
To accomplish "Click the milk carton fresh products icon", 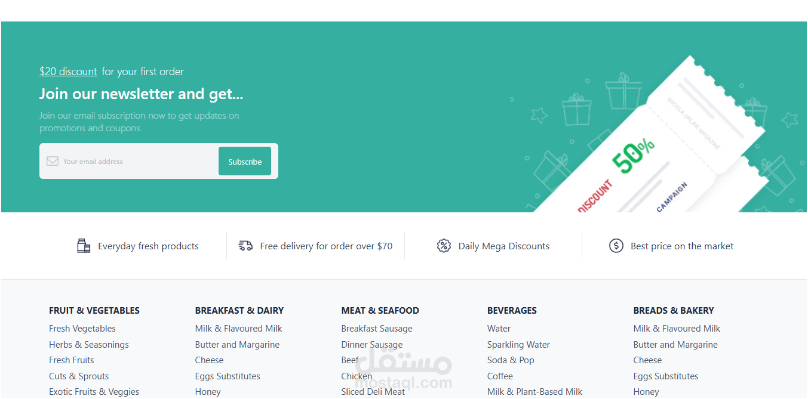I will tap(84, 246).
